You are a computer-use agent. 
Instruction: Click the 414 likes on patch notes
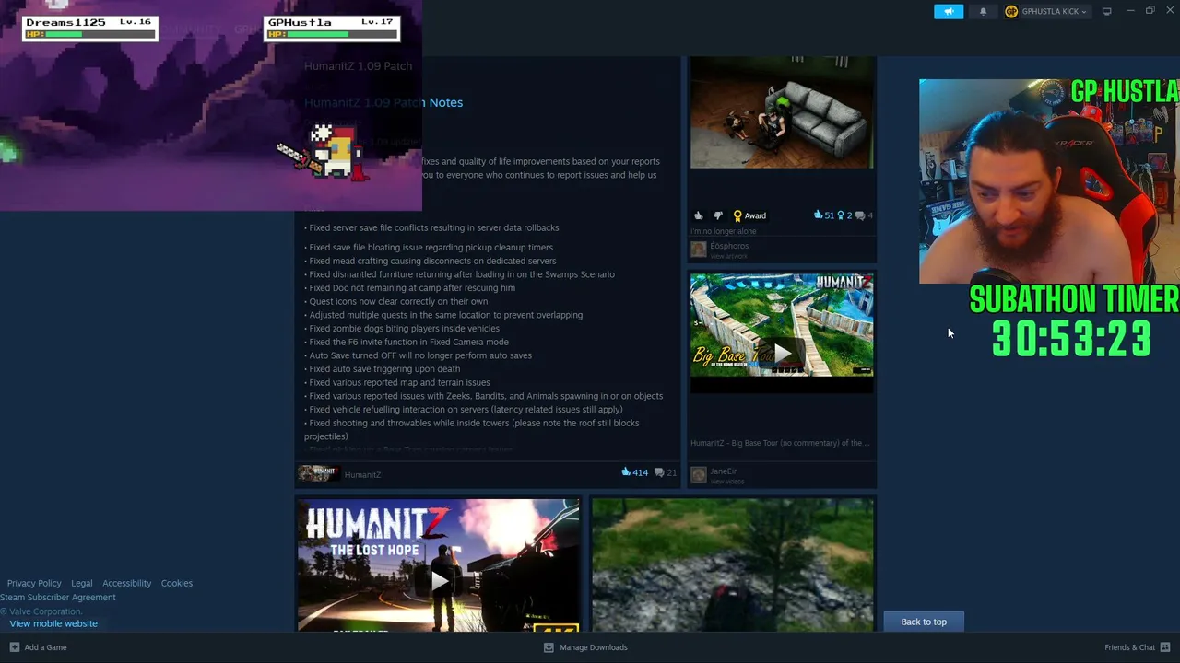pyautogui.click(x=636, y=472)
